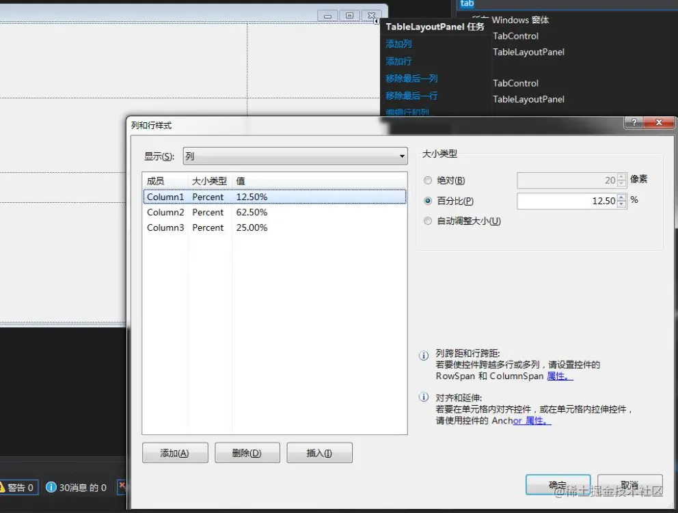Select second TabControl in the toolbox list

[515, 83]
